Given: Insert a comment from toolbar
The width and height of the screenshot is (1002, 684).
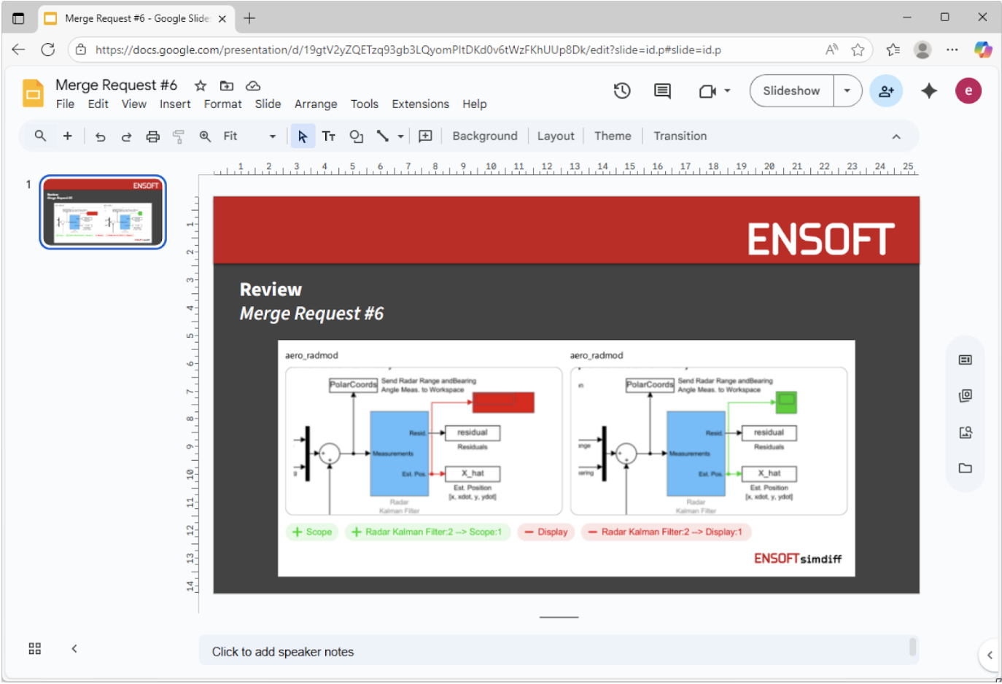Looking at the screenshot, I should [426, 136].
